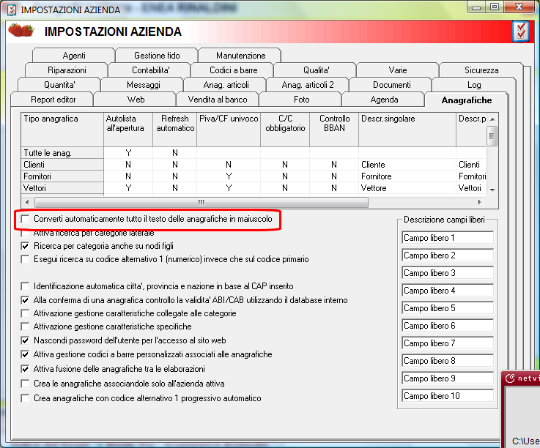540x448 pixels.
Task: Click Autolista Y cell for Tutte le anag.
Action: coord(128,153)
